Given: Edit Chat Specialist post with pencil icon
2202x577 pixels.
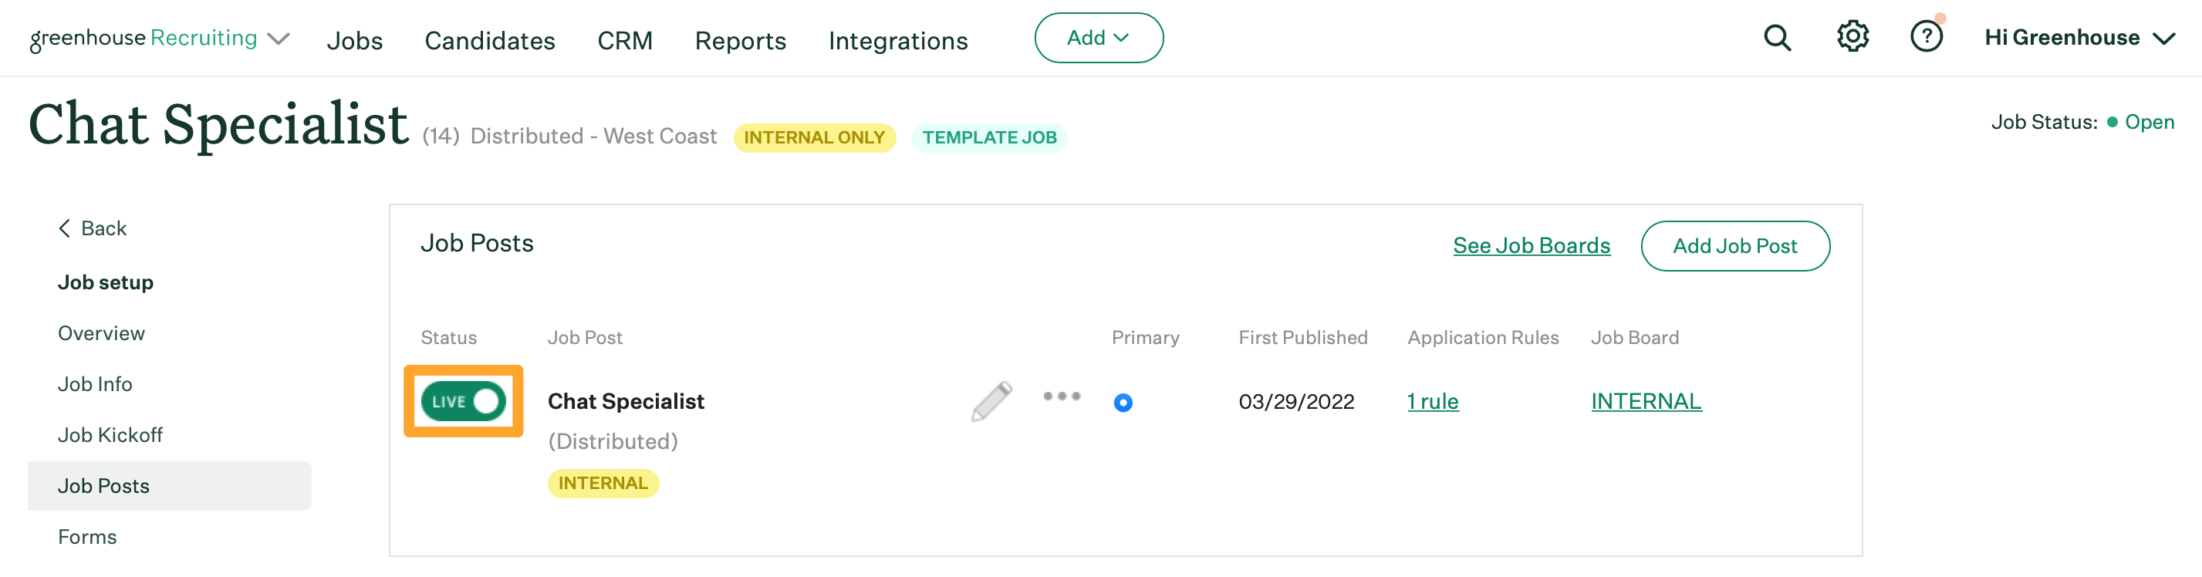Looking at the screenshot, I should pyautogui.click(x=991, y=401).
